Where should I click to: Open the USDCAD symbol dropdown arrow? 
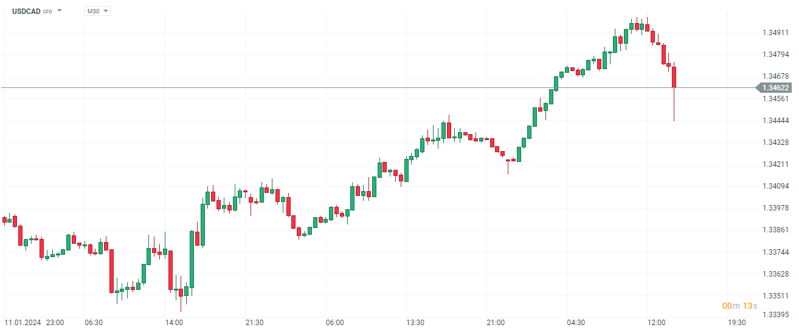coord(60,11)
